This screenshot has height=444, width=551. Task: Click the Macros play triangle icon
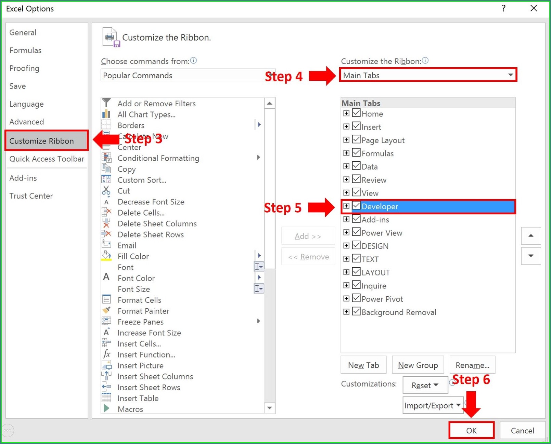pyautogui.click(x=106, y=408)
